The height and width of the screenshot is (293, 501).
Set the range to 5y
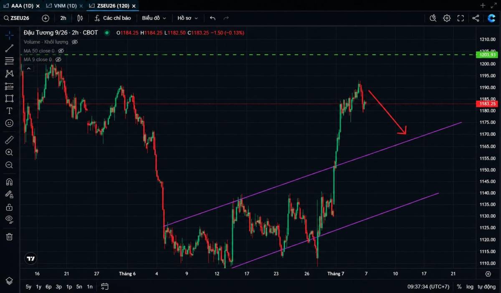coord(28,287)
